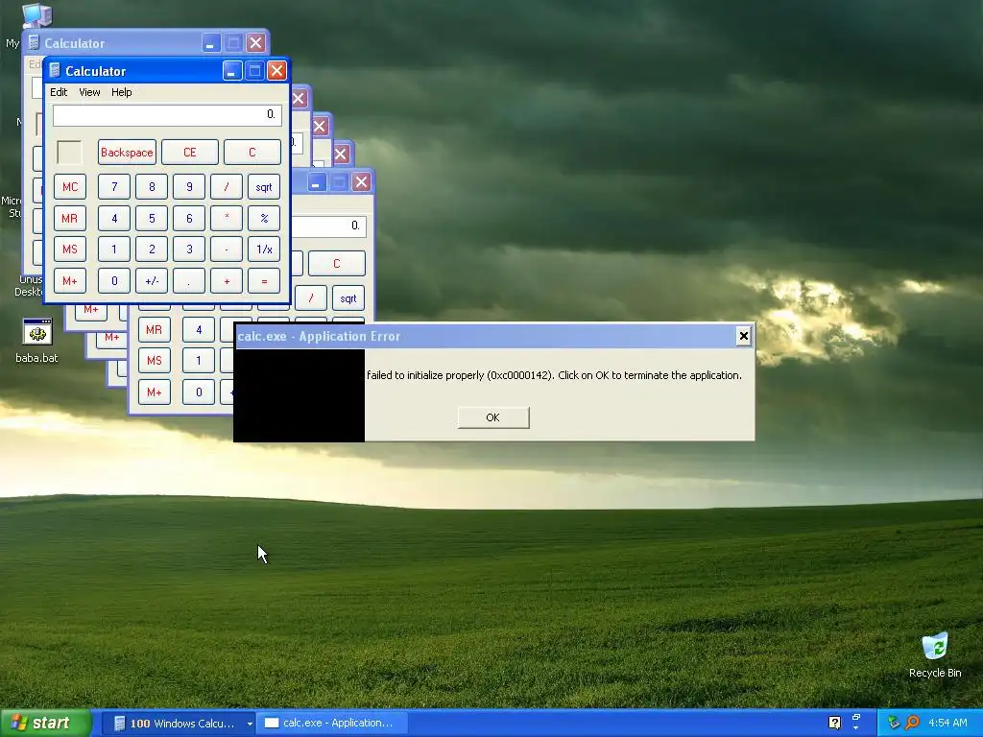Click MC memory clear in front Calculator
Viewport: 983px width, 737px height.
click(69, 187)
